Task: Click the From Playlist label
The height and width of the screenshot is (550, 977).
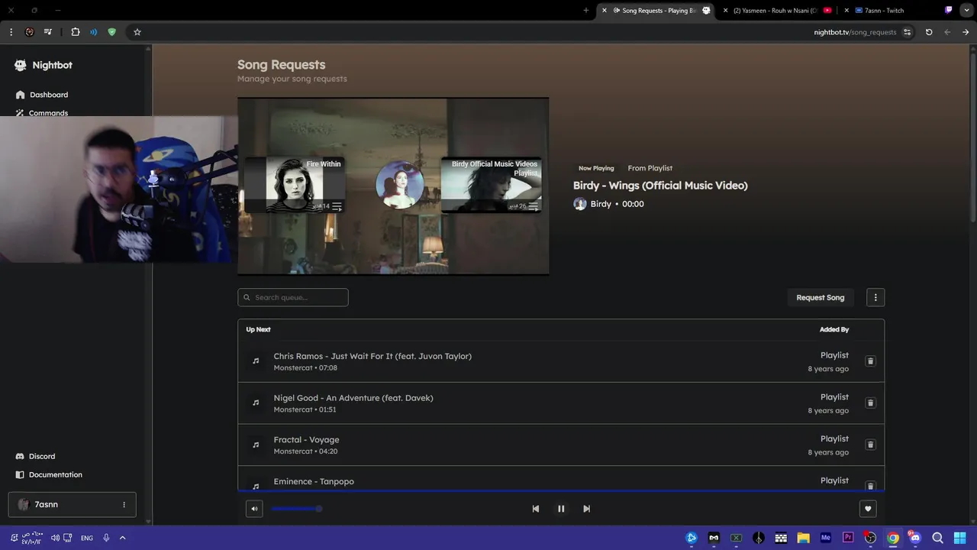Action: [x=650, y=168]
